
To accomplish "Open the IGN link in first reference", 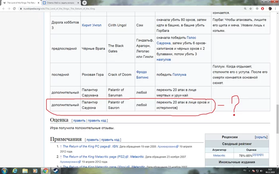I will (x=115, y=147).
